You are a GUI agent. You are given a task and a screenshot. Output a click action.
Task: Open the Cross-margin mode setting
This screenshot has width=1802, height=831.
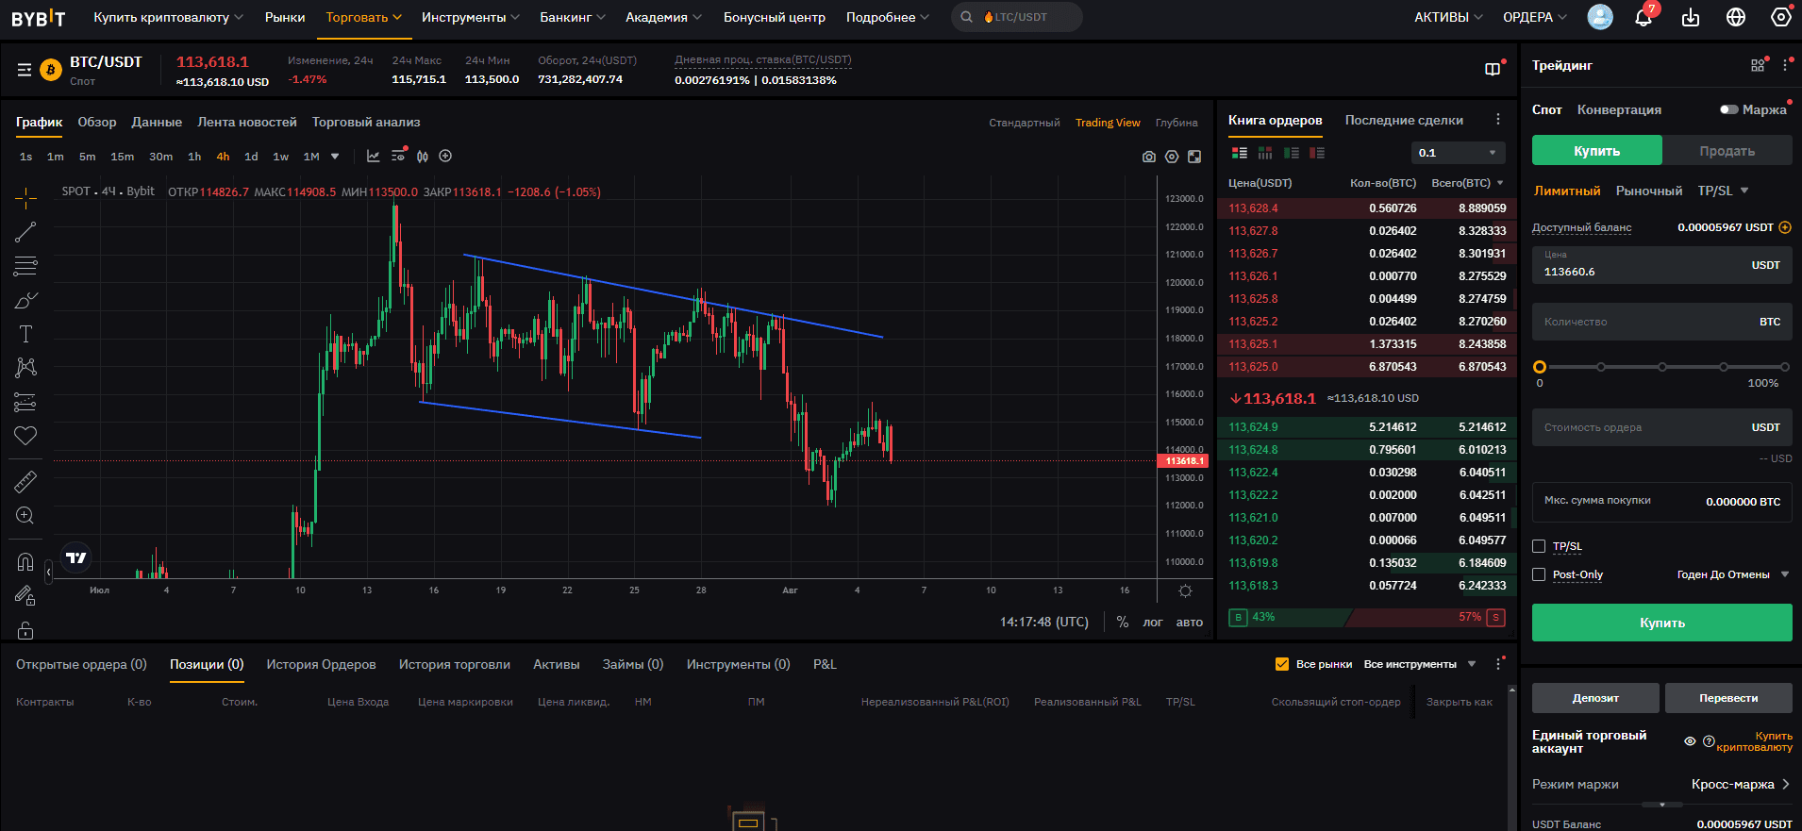1741,784
